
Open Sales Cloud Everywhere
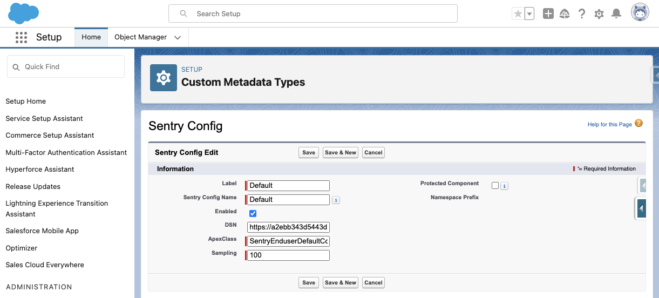coord(45,265)
